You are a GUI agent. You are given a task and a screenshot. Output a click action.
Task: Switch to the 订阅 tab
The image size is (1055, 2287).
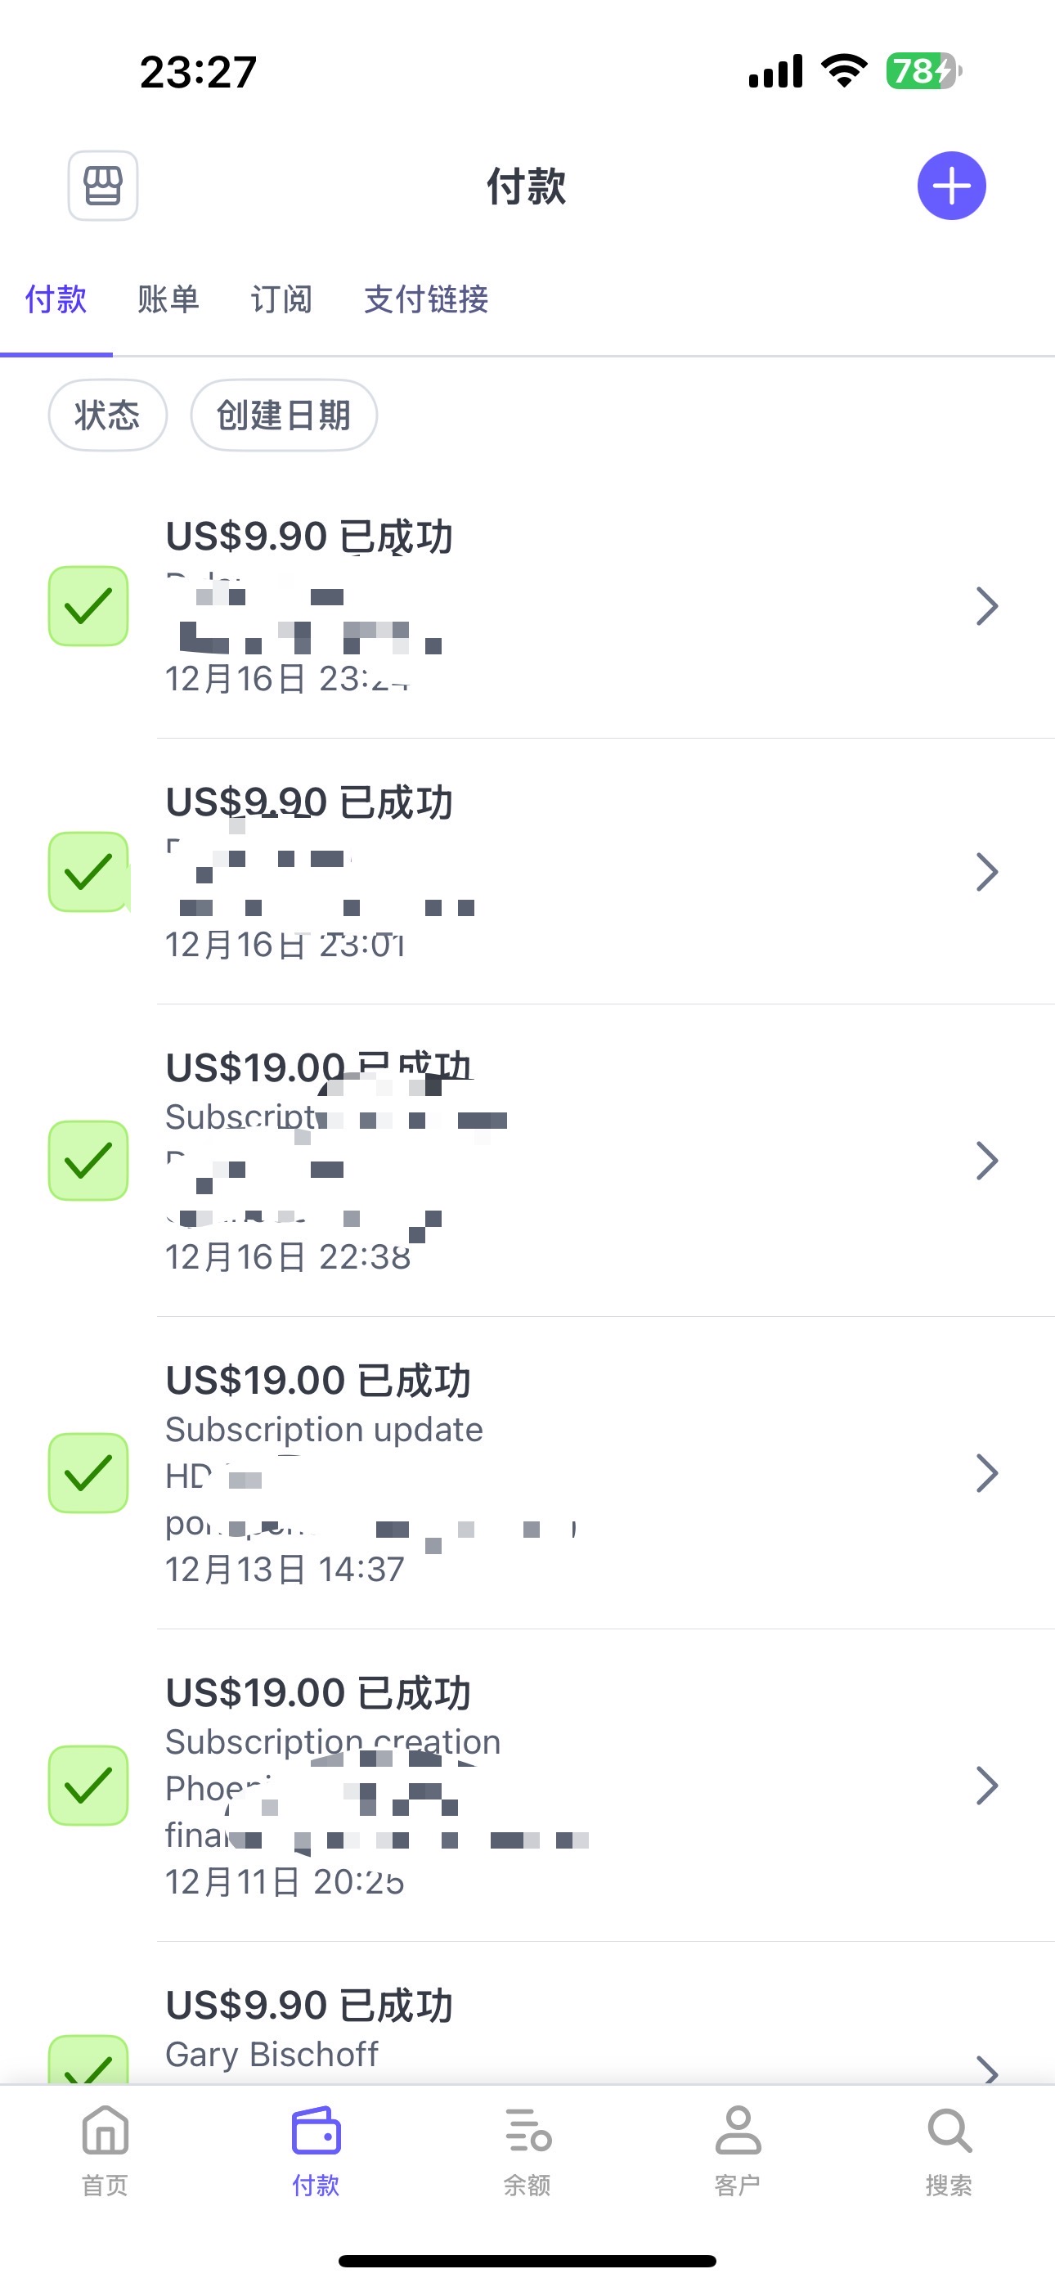[x=281, y=300]
